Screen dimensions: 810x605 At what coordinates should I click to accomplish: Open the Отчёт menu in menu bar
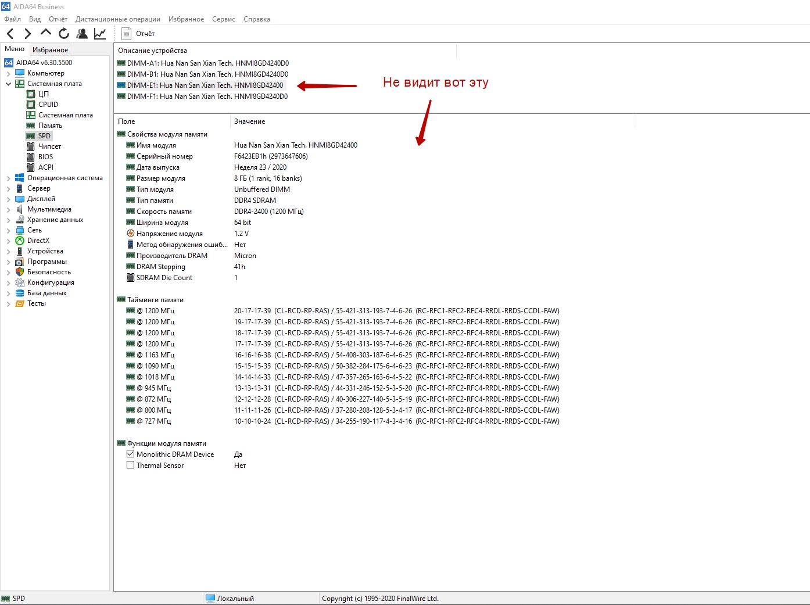[58, 19]
